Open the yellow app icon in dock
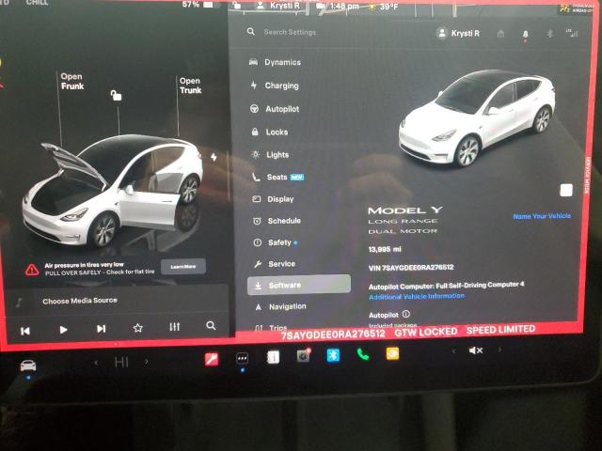Viewport: 602px width, 451px height. coord(392,353)
